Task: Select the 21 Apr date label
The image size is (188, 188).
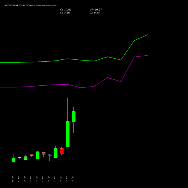Action: [x=30, y=179]
